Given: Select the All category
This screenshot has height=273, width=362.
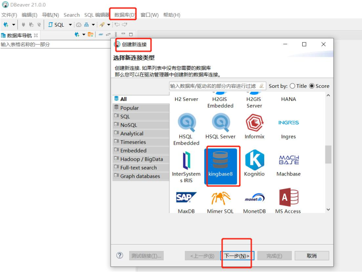Looking at the screenshot, I should tap(141, 99).
